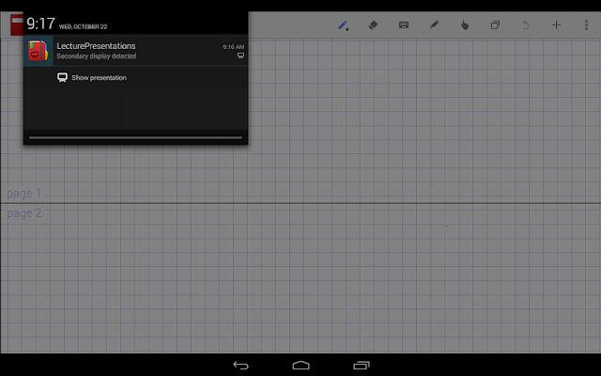Tap the Android back navigation button
This screenshot has width=601, height=376.
240,366
